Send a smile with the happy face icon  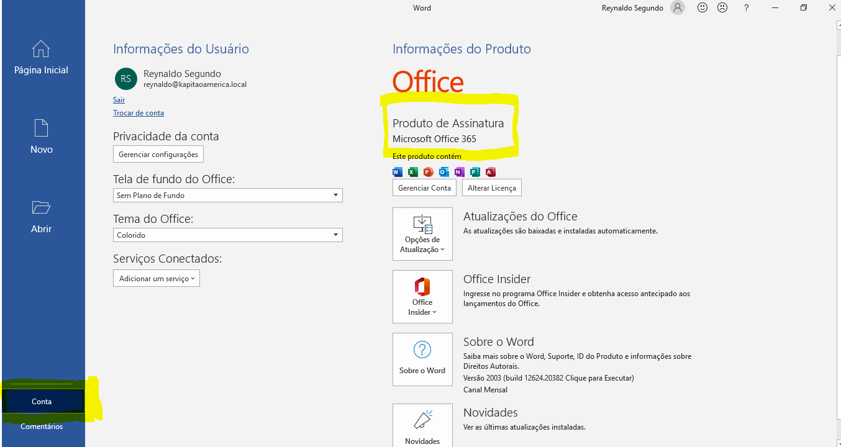click(702, 8)
